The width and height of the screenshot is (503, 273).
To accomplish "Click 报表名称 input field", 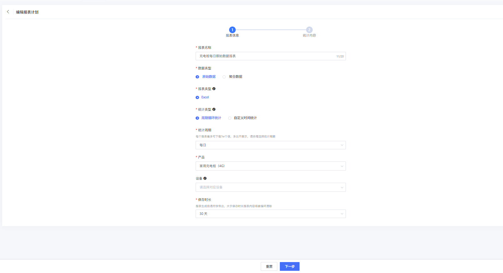I will (x=266, y=56).
